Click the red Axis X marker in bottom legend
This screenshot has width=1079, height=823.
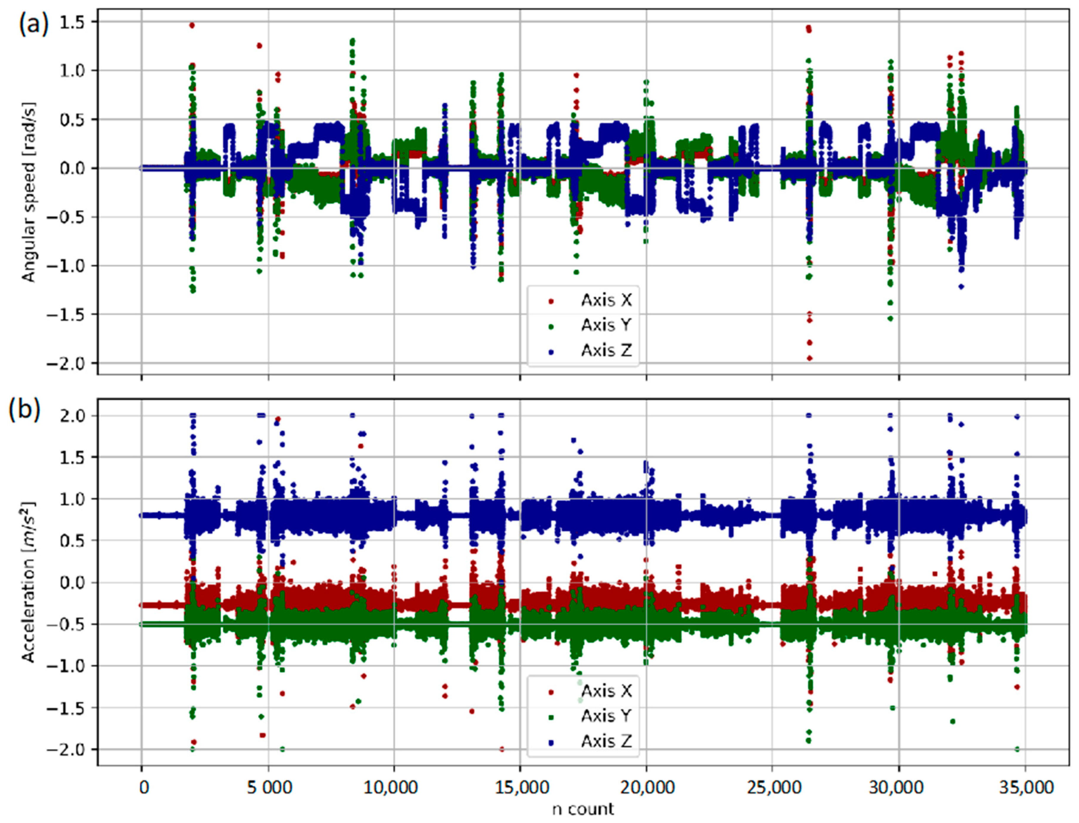pos(551,692)
